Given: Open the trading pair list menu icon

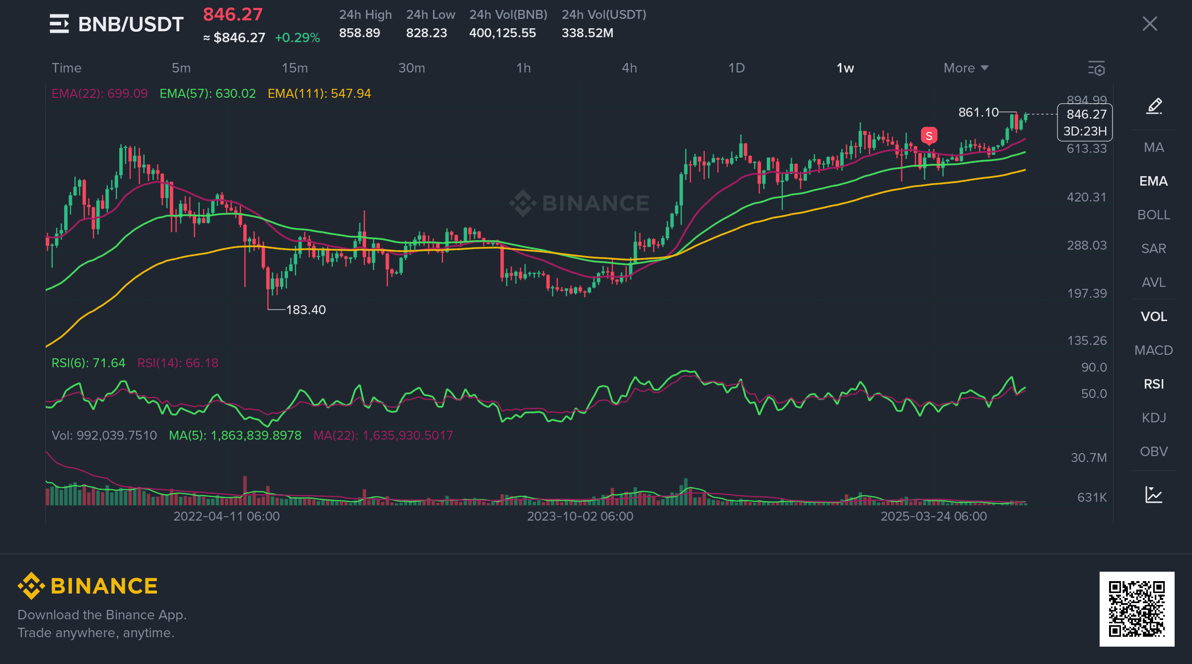Looking at the screenshot, I should click(x=59, y=24).
